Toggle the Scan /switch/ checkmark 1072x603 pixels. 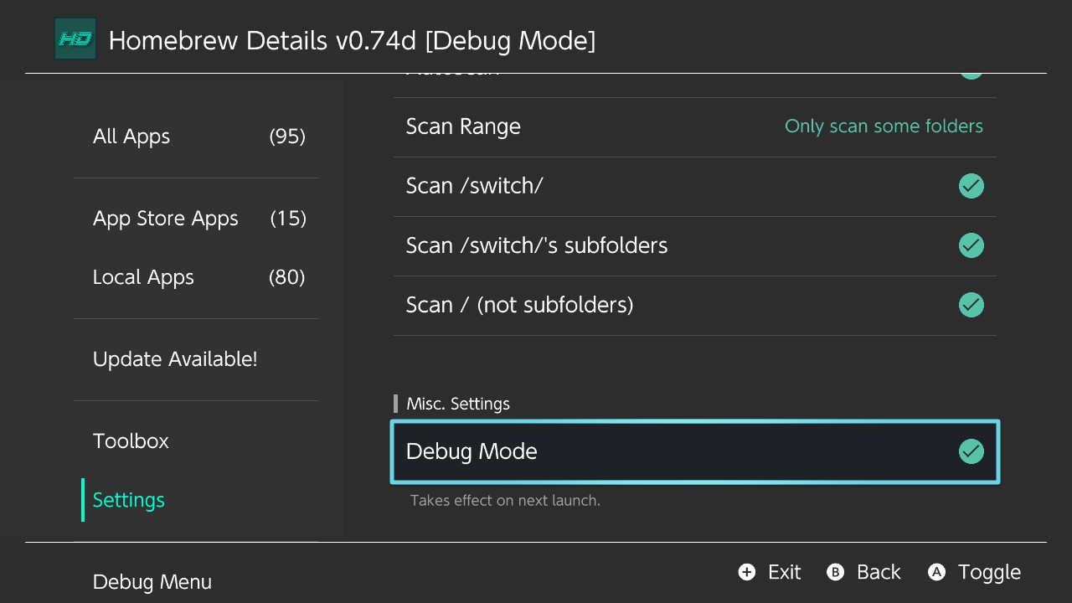971,186
